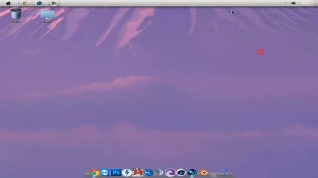Screen dimensions: 318x178
Task: Launch Photoshop from the dock
Action: pos(116,173)
